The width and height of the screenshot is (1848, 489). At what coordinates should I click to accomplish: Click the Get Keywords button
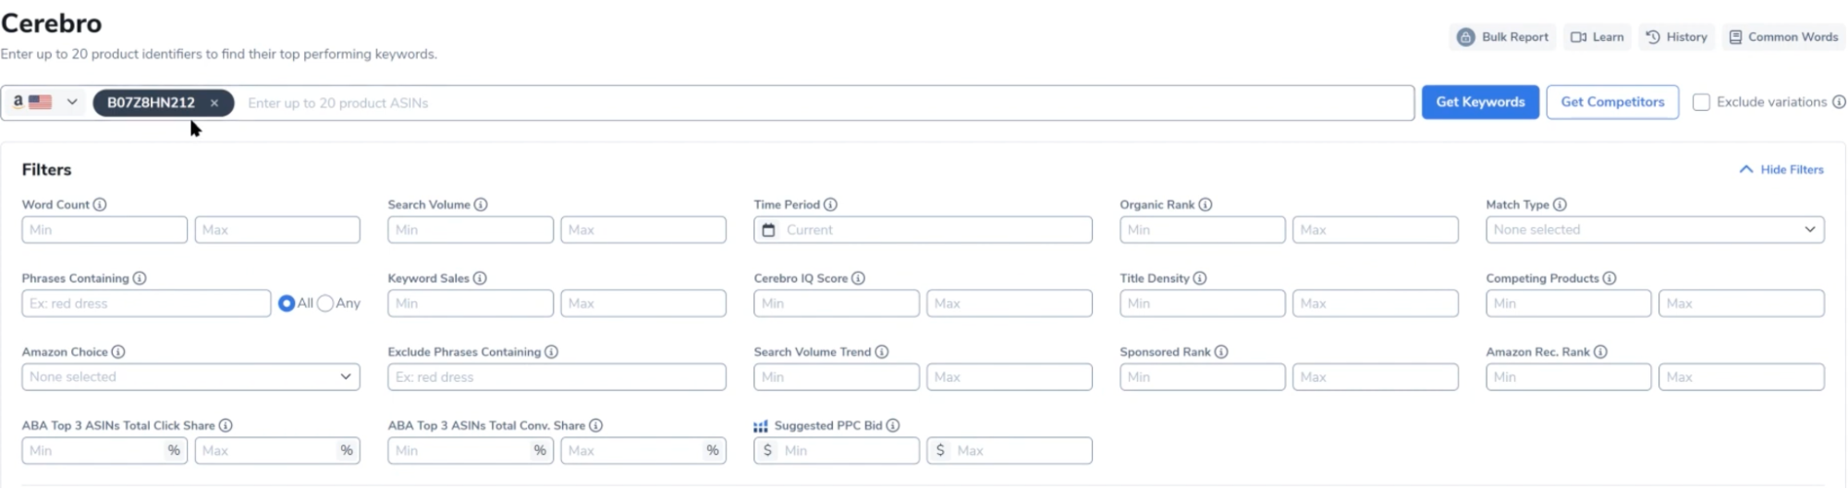tap(1480, 102)
